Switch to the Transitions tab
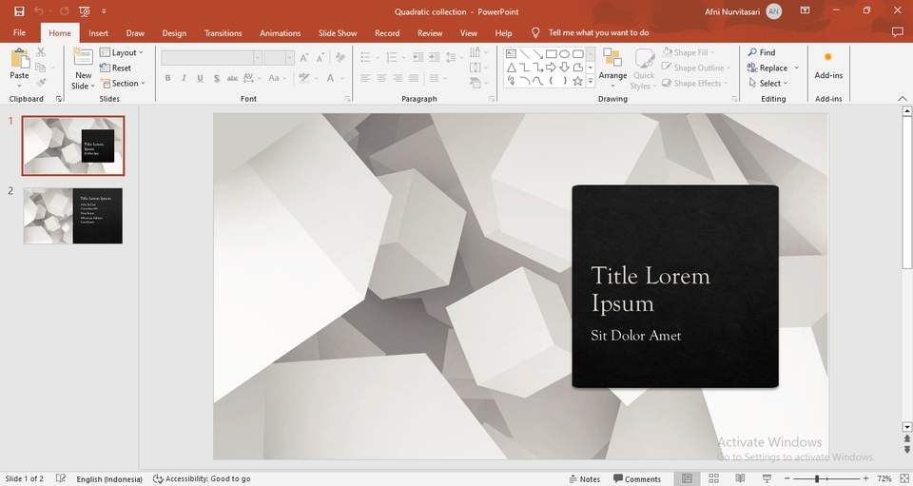The image size is (913, 486). 223,33
